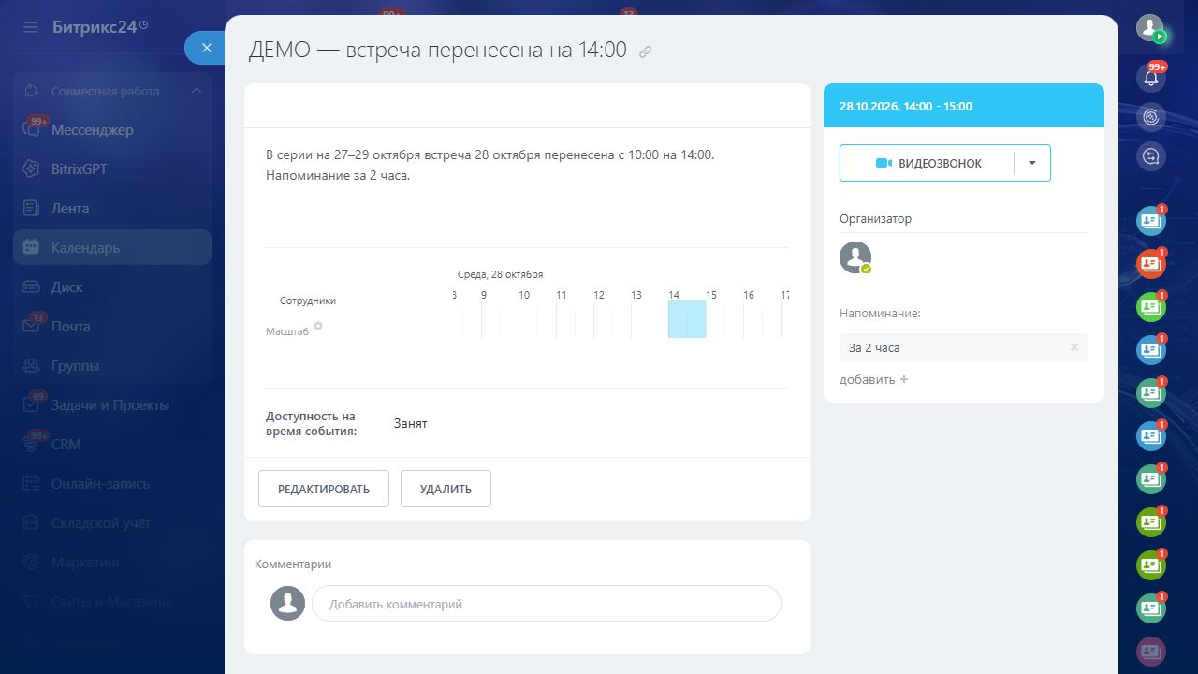Collapse the Совместная работа group
This screenshot has width=1198, height=674.
(x=196, y=91)
